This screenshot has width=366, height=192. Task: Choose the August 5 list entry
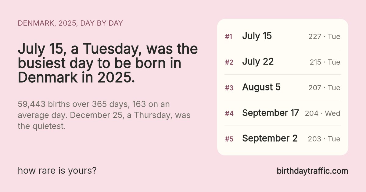point(283,87)
